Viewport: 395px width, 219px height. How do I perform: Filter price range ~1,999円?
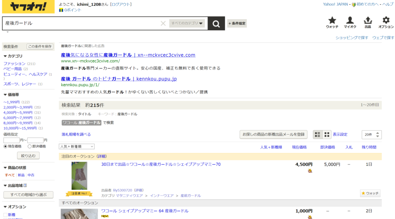pyautogui.click(x=11, y=102)
